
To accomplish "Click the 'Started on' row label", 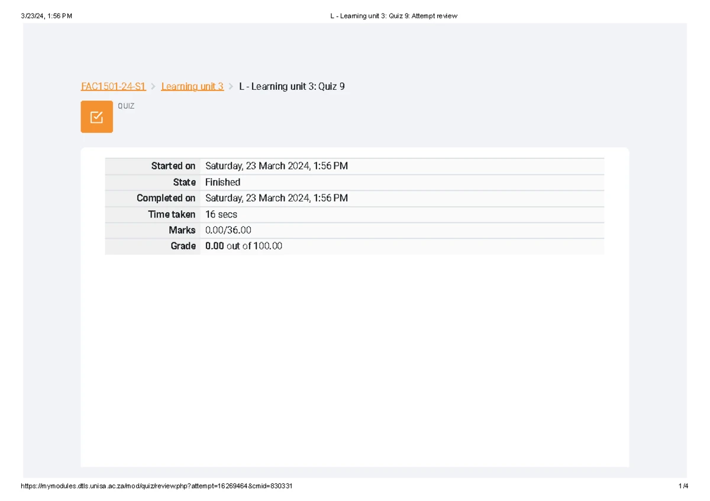I will (x=173, y=166).
